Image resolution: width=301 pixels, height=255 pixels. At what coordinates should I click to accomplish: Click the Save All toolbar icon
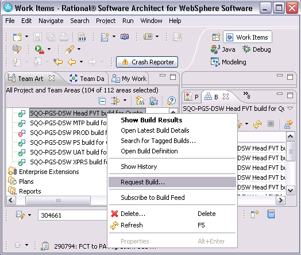click(x=51, y=37)
